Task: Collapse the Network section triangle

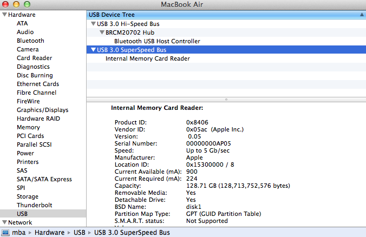Action: 4,222
